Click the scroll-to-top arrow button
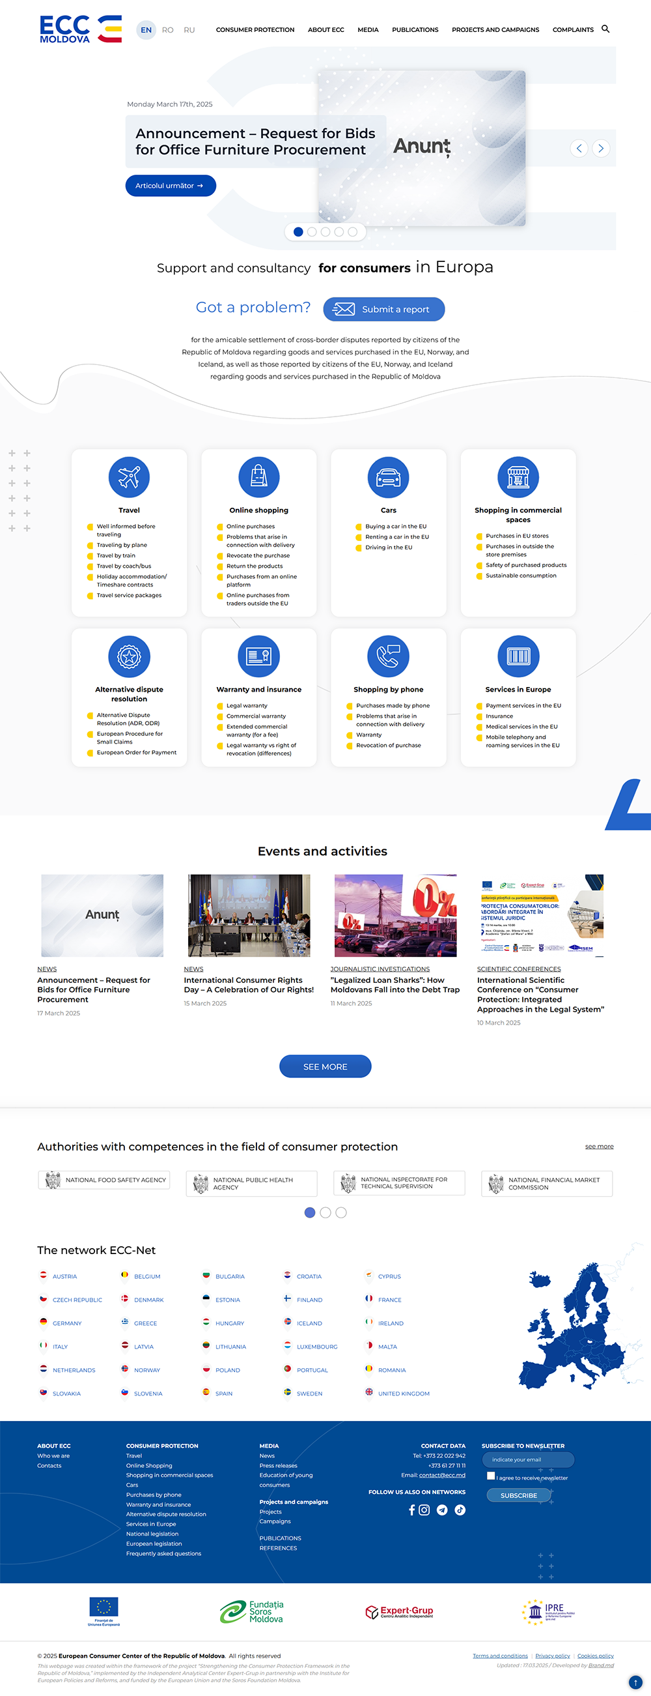This screenshot has height=1696, width=651. tap(635, 1682)
